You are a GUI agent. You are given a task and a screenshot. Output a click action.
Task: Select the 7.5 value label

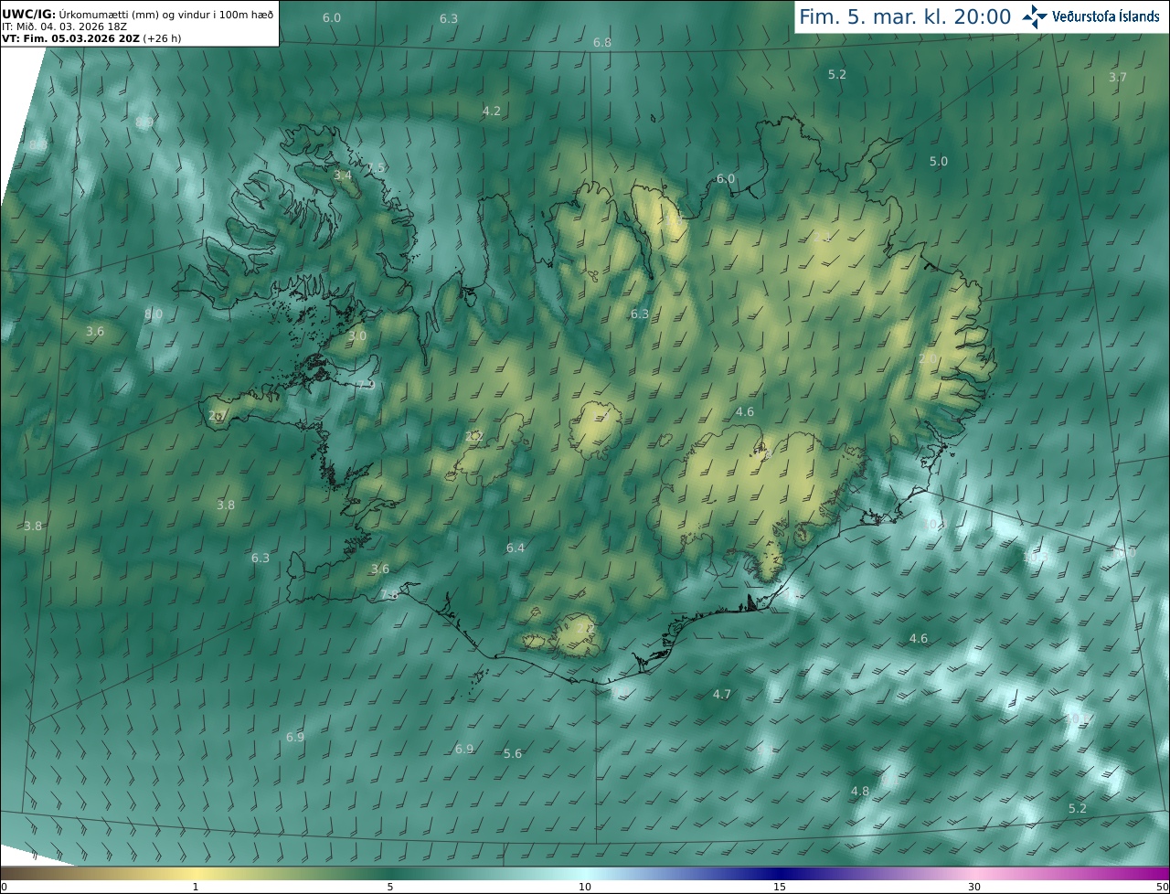click(377, 167)
